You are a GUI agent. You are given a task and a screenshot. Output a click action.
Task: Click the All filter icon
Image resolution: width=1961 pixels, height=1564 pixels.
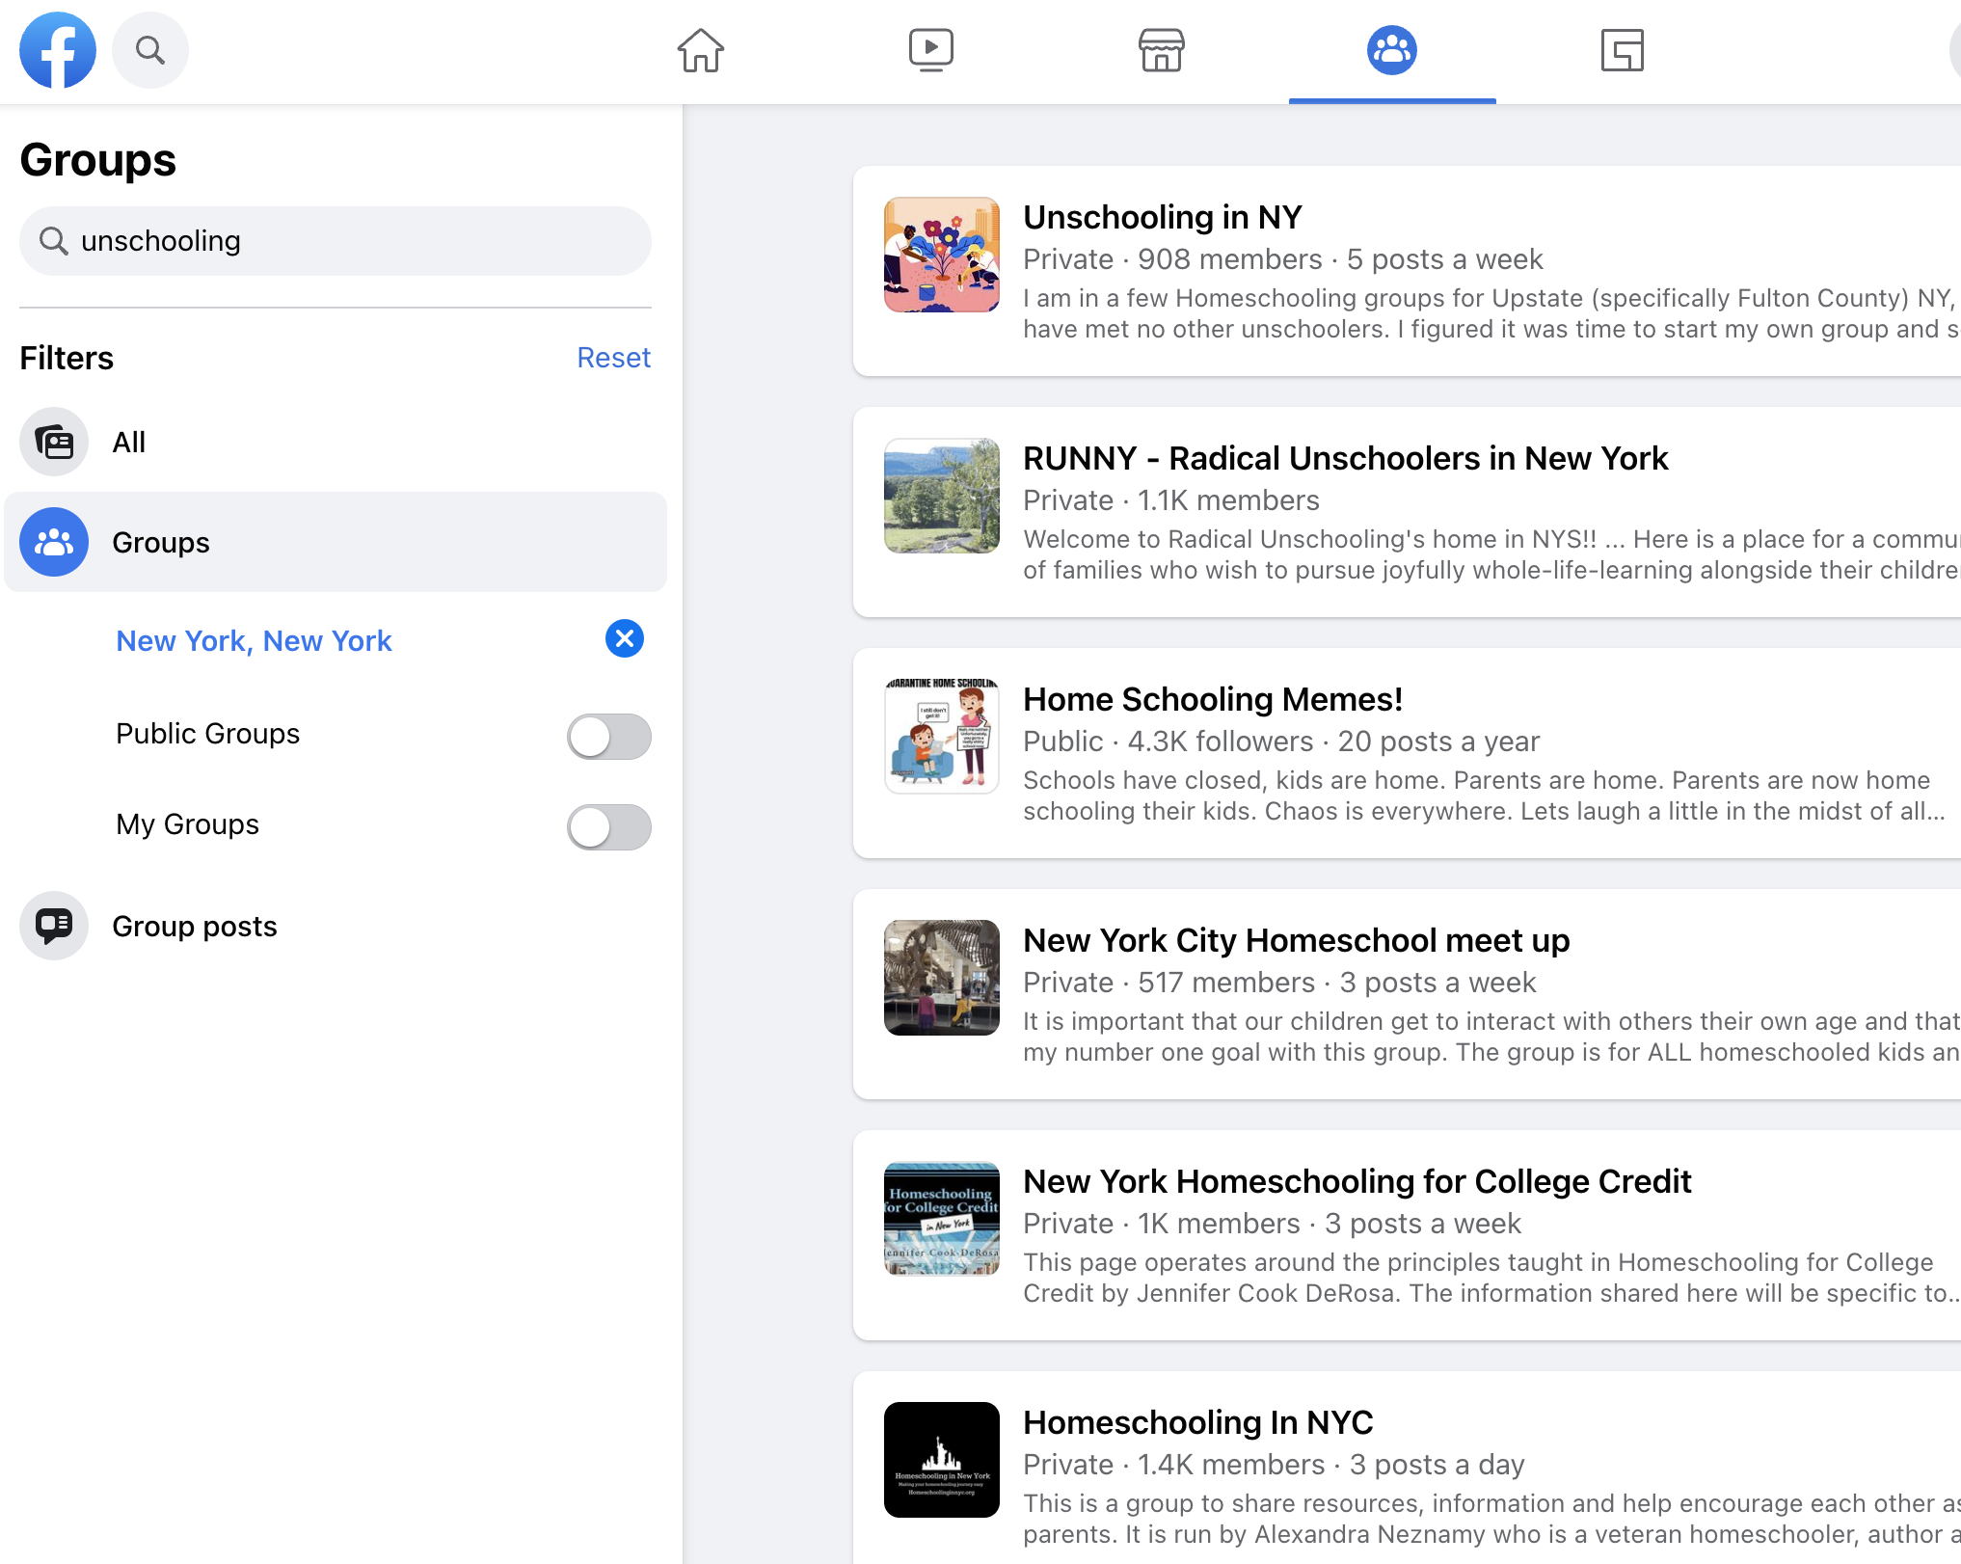[x=54, y=442]
